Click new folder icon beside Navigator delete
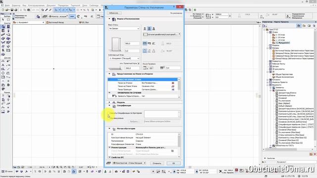Viewport: 317px width, 178px height. [x=311, y=154]
